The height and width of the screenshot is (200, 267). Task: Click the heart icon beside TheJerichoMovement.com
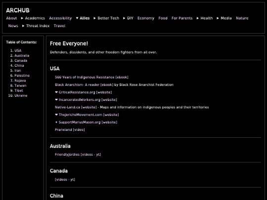[56, 115]
